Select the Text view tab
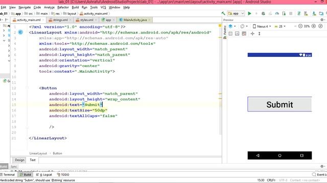 coord(33,160)
